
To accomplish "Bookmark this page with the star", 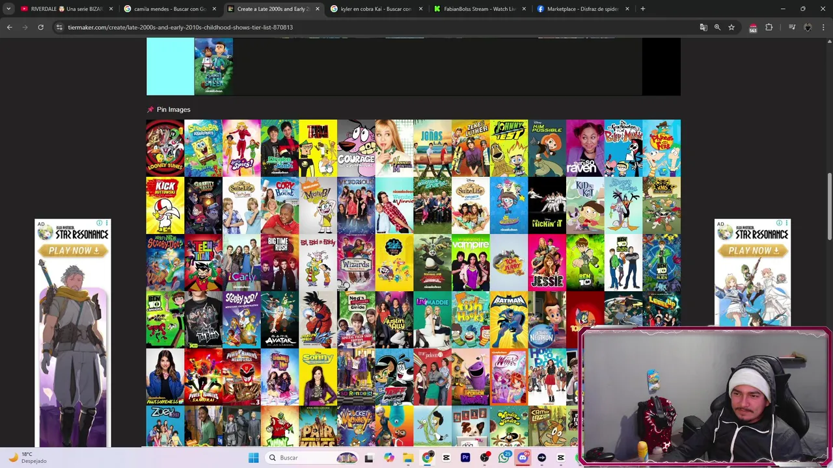I will [x=731, y=27].
